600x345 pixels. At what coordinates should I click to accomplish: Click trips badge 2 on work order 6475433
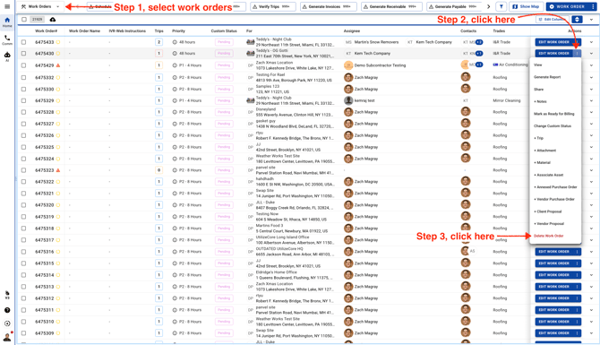159,42
